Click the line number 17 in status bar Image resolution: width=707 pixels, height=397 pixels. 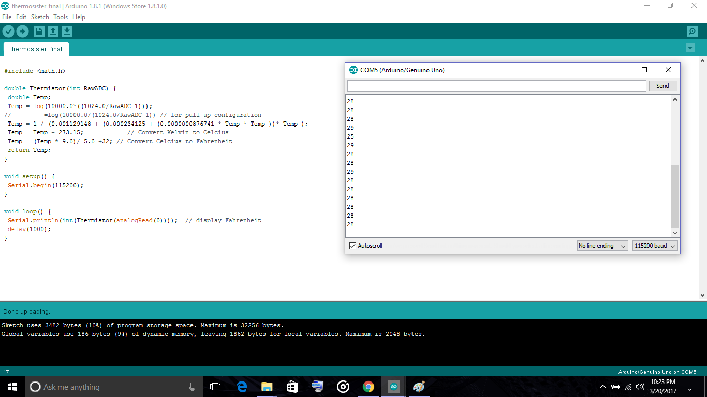(6, 372)
